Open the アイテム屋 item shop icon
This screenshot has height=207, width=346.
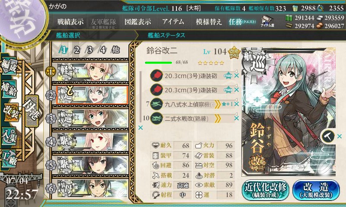tap(267, 21)
